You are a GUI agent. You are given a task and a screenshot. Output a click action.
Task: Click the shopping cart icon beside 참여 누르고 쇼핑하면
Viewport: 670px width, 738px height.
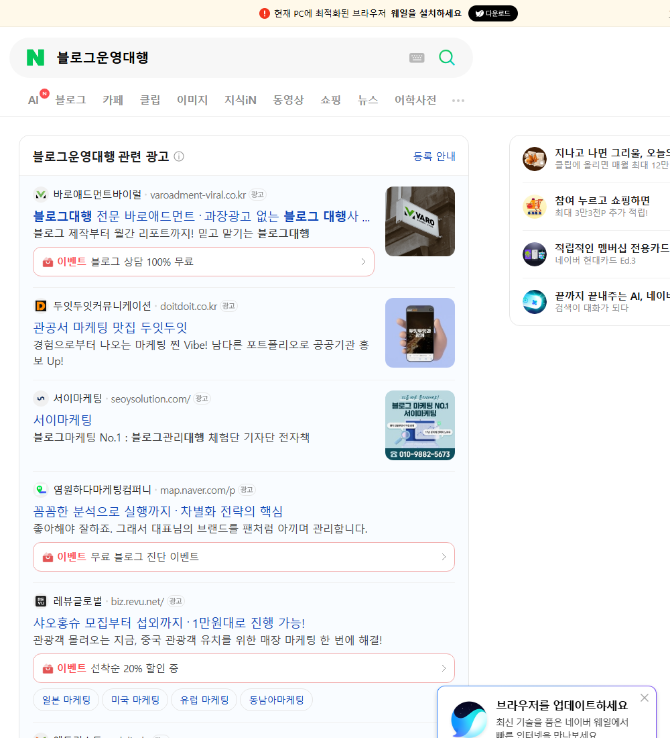point(535,206)
